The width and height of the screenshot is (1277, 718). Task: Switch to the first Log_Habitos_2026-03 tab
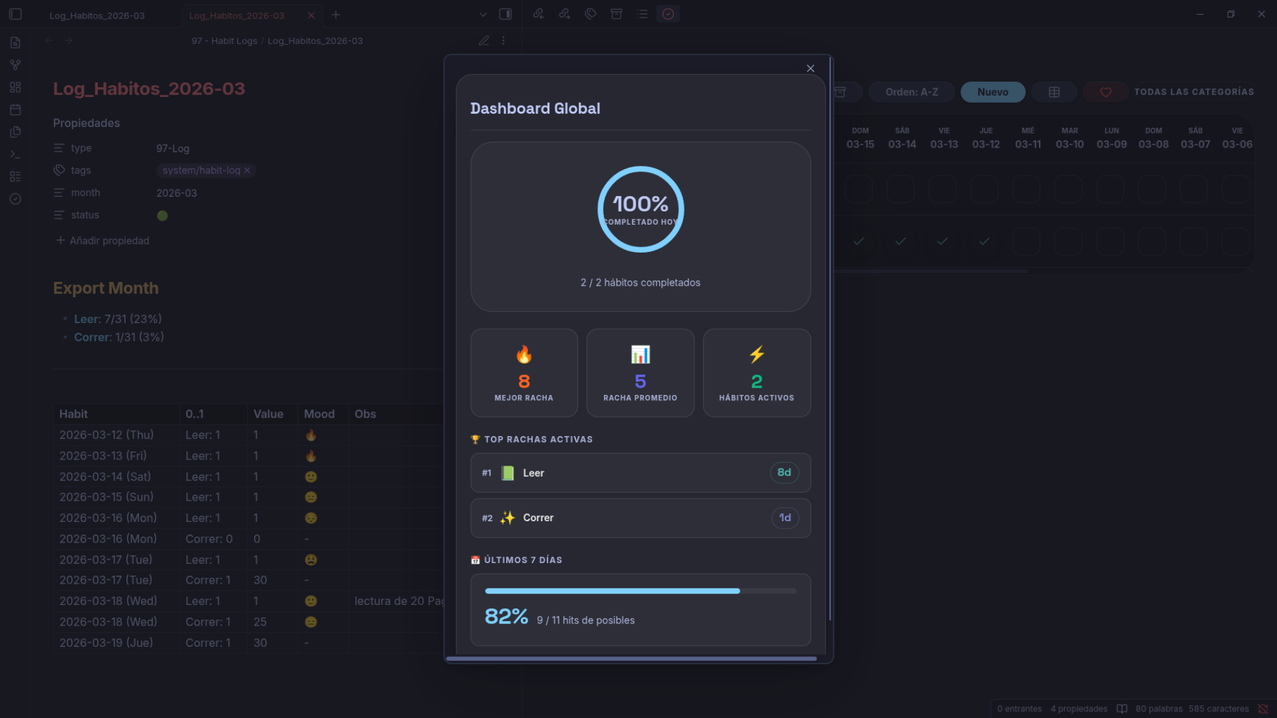[x=97, y=15]
